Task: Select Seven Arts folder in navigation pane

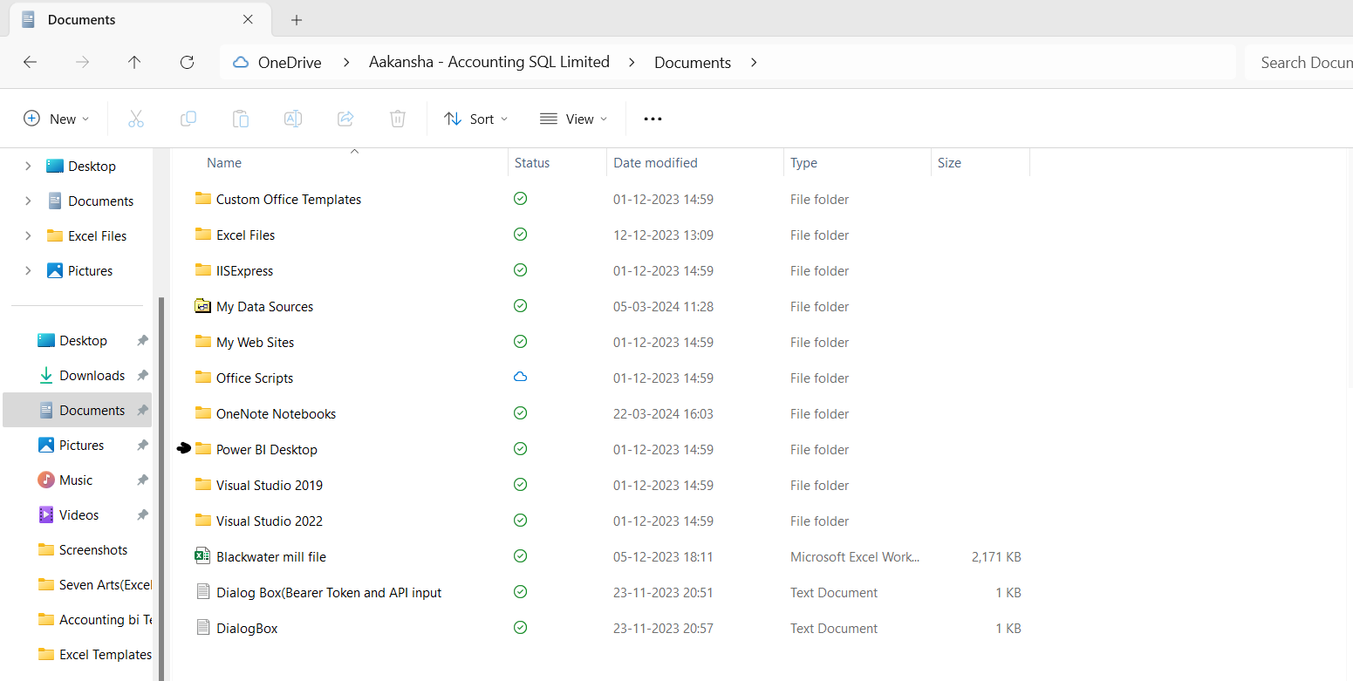Action: click(105, 584)
